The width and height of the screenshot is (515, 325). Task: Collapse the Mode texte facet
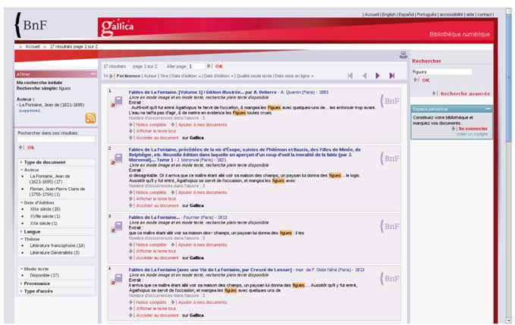pyautogui.click(x=34, y=269)
